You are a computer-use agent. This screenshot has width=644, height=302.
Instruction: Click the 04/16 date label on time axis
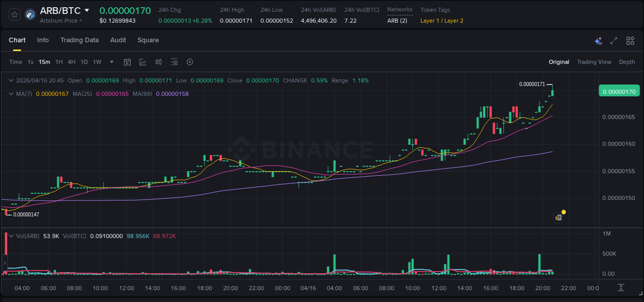coord(308,288)
